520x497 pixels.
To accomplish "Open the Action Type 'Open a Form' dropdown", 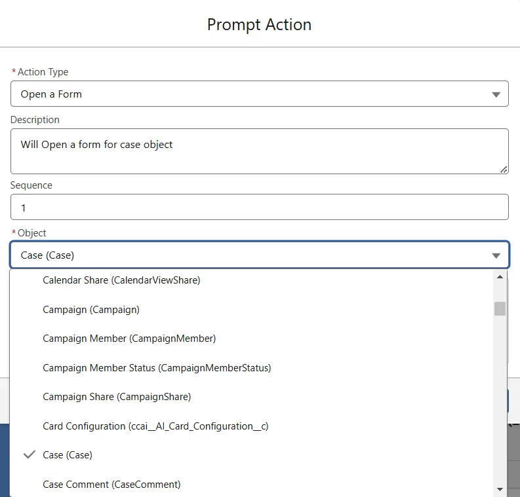I will pos(259,94).
